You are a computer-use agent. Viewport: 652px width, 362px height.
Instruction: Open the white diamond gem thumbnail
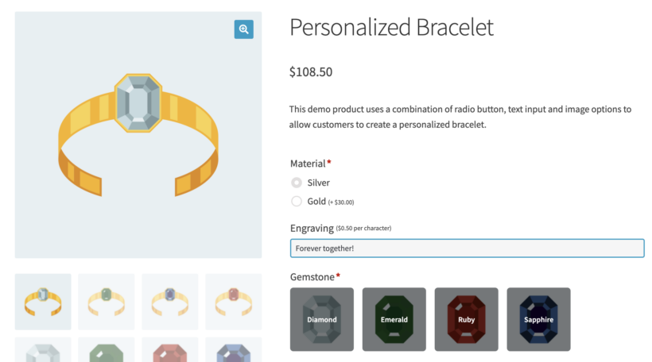pos(43,349)
